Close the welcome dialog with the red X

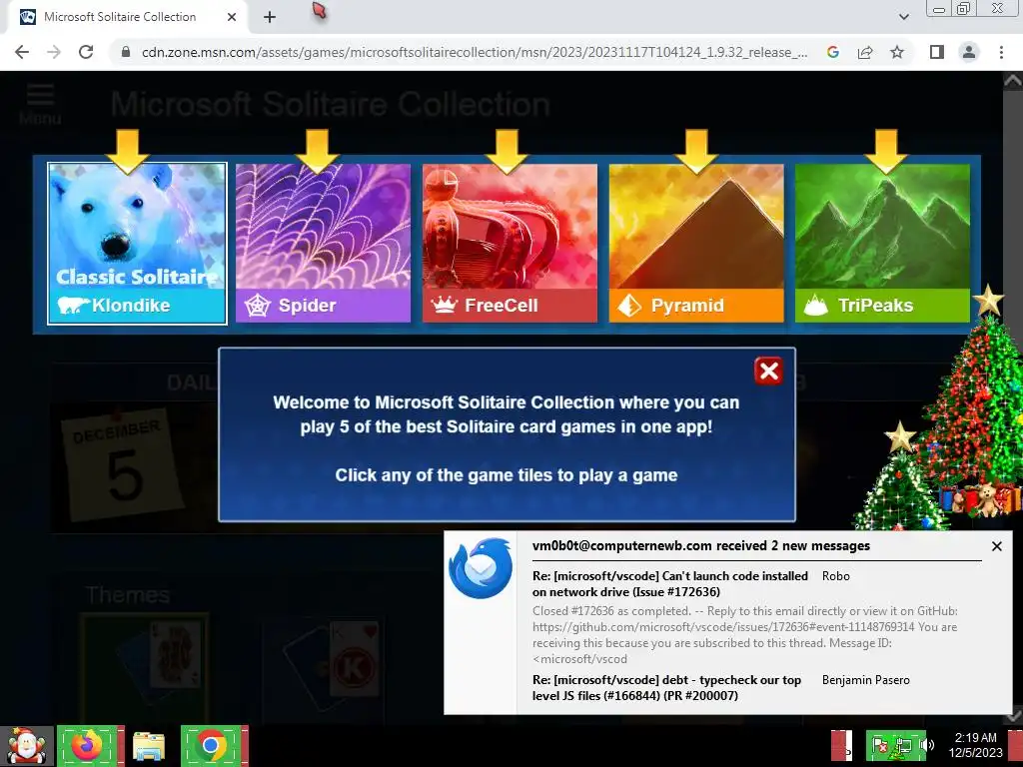pyautogui.click(x=768, y=372)
